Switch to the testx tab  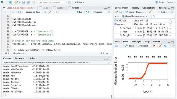[45, 8]
